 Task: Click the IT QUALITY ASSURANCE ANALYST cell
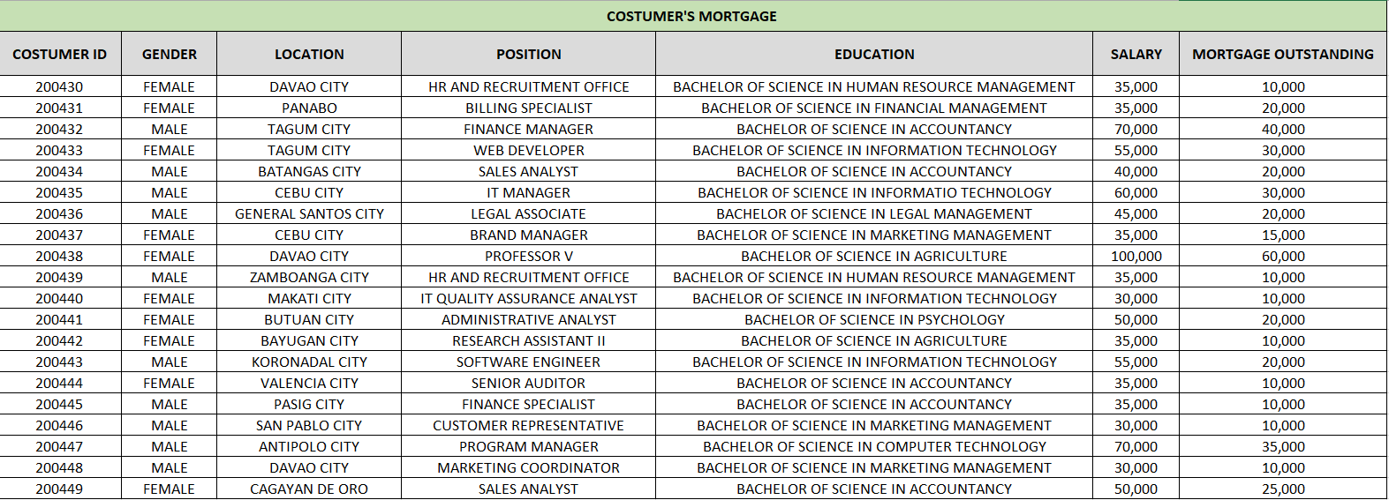pos(528,298)
